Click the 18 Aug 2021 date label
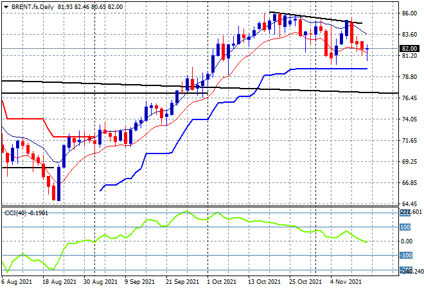Screen dimensions: 424x289 60,282
